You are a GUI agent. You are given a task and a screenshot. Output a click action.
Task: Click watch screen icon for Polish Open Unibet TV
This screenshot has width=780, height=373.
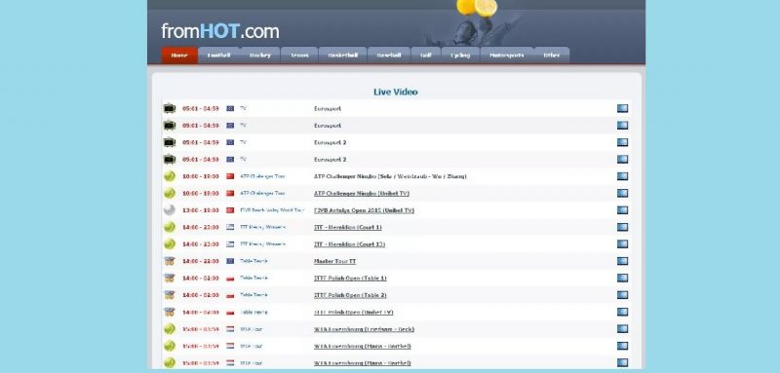click(x=622, y=312)
